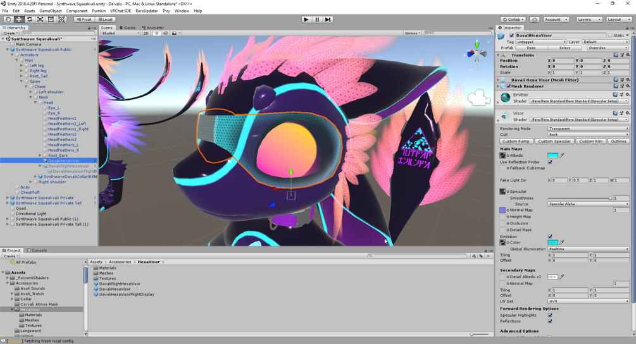Click the Hierarchy panel lock icon
The width and height of the screenshot is (636, 344).
tap(89, 28)
